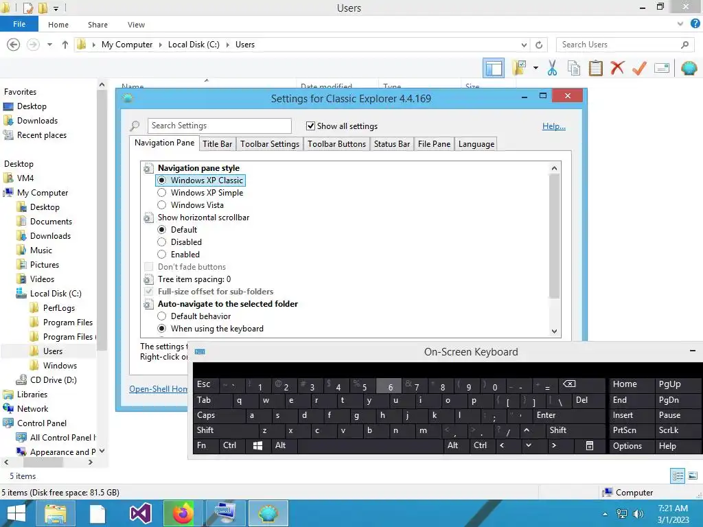This screenshot has height=527, width=703.
Task: Select Downloads under Favorites
Action: coord(37,121)
